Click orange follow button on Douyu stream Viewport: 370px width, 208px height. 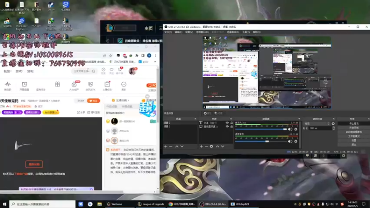pos(93,101)
